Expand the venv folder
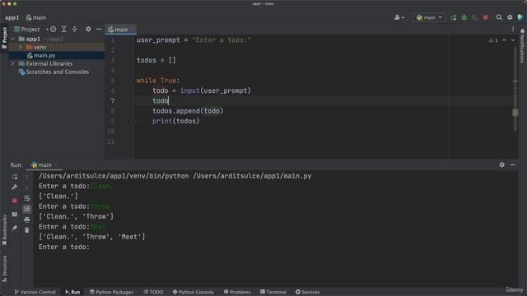This screenshot has height=296, width=527. [x=21, y=48]
